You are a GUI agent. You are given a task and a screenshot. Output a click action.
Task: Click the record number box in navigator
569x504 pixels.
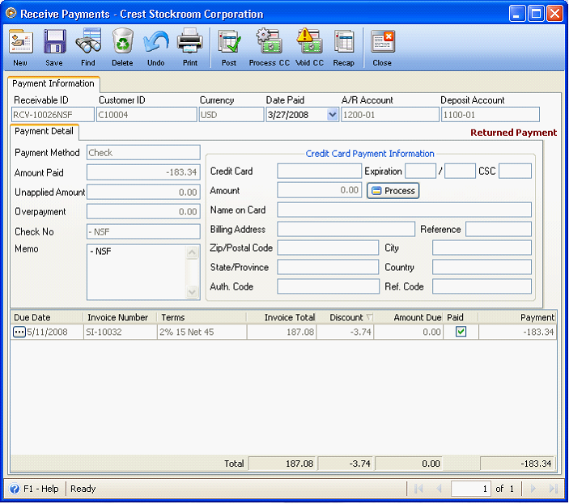tap(471, 489)
